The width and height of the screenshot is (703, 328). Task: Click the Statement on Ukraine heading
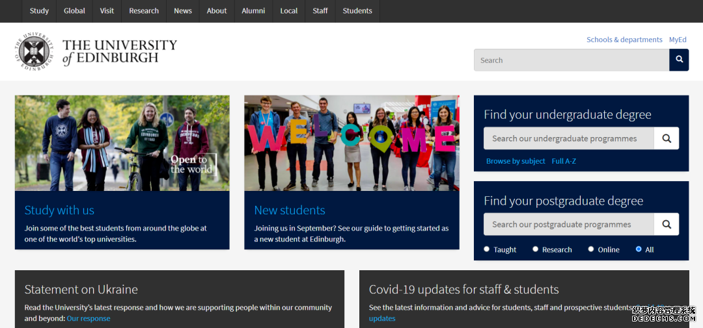81,290
